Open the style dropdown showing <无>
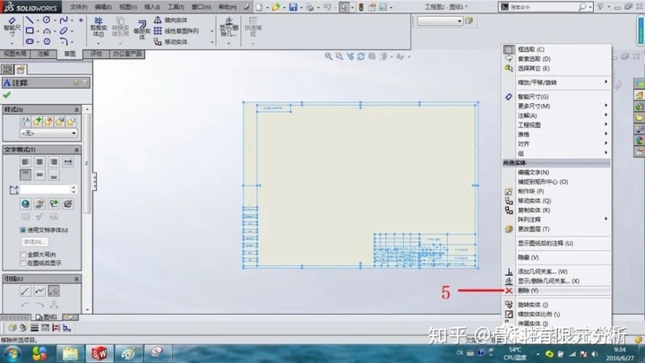Screen dimensions: 645x363 click(48, 133)
